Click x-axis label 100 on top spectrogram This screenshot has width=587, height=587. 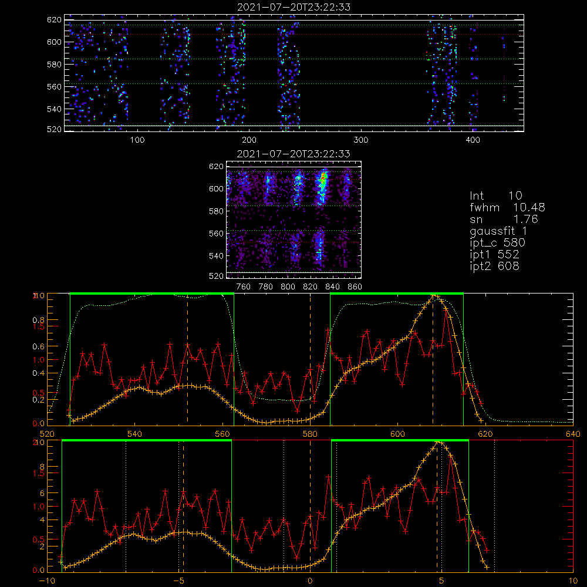pyautogui.click(x=137, y=140)
